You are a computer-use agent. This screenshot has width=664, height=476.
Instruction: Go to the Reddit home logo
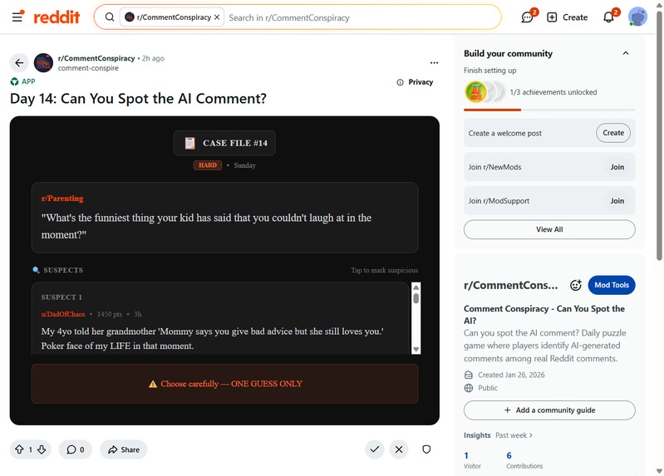coord(57,17)
